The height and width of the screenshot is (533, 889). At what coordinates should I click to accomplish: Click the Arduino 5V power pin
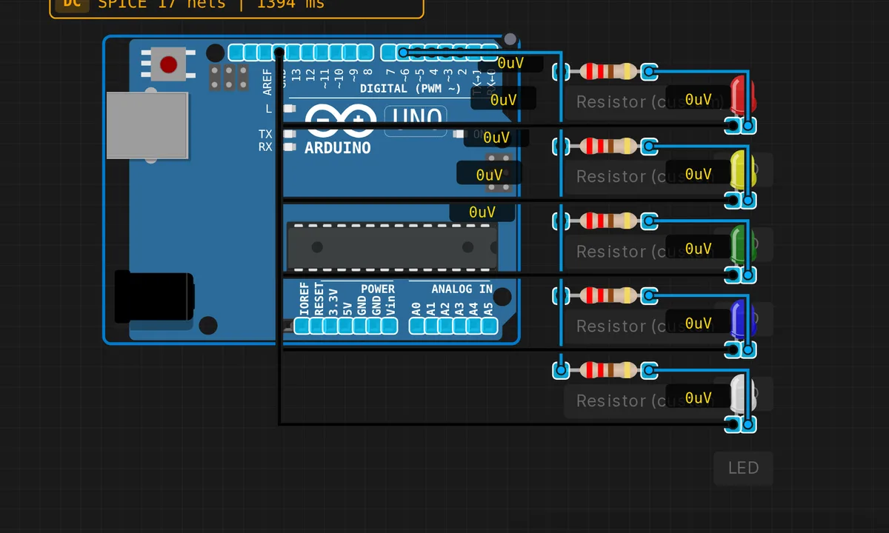[x=346, y=326]
